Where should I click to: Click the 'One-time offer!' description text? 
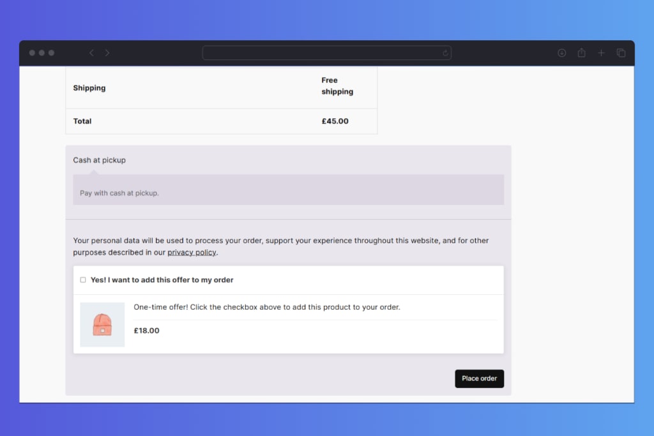(x=267, y=307)
